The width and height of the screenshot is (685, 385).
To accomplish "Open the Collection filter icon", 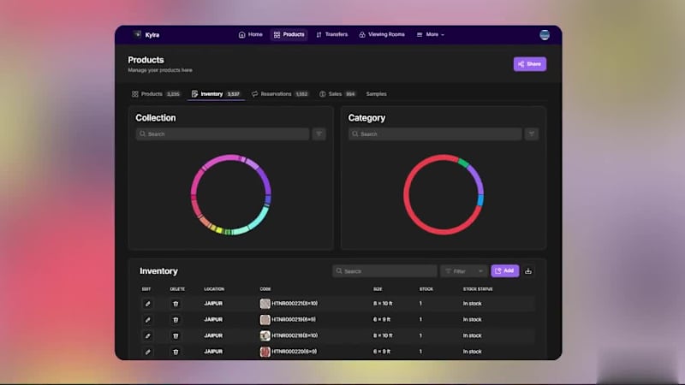I will (x=319, y=134).
